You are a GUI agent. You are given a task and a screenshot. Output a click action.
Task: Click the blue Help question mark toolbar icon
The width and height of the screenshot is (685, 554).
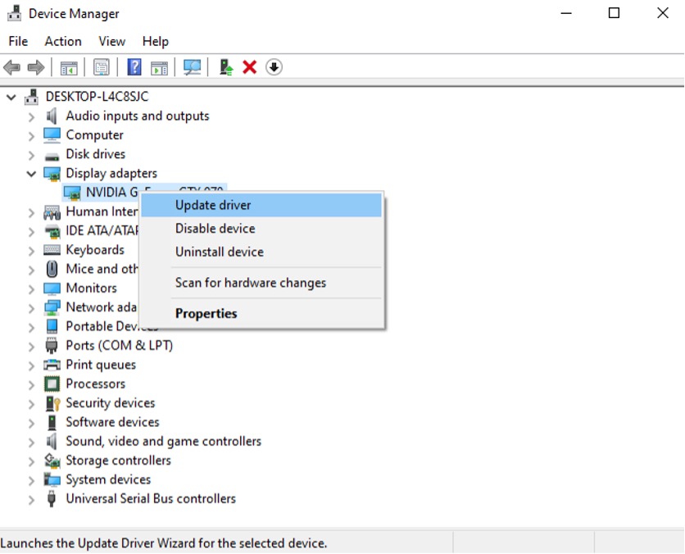134,67
